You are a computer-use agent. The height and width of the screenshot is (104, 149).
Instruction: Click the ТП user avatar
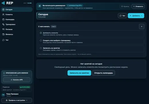click(3, 95)
